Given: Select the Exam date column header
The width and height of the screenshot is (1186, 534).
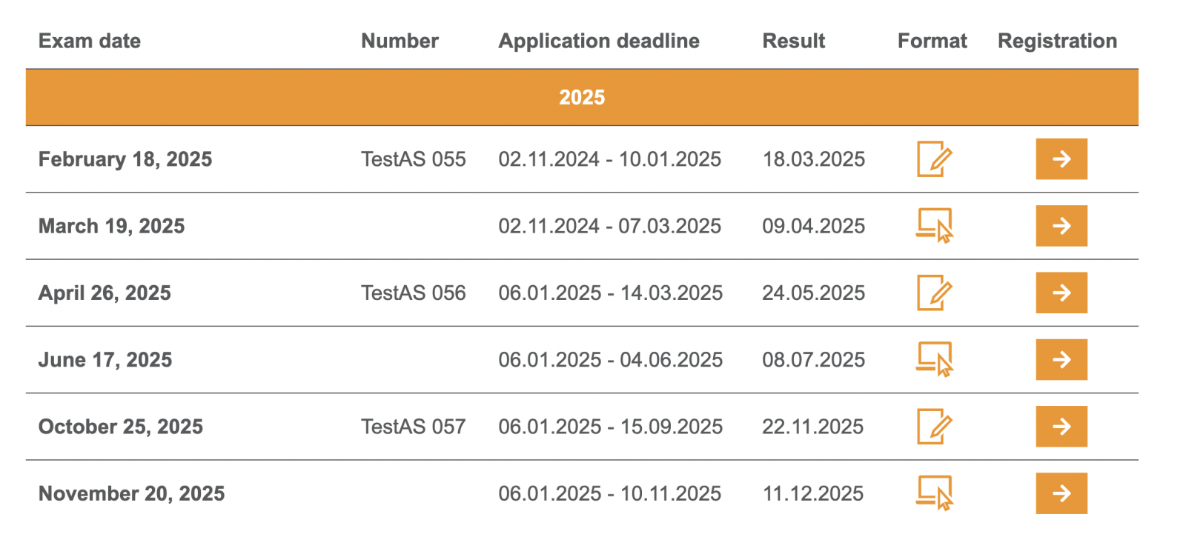Looking at the screenshot, I should [90, 41].
